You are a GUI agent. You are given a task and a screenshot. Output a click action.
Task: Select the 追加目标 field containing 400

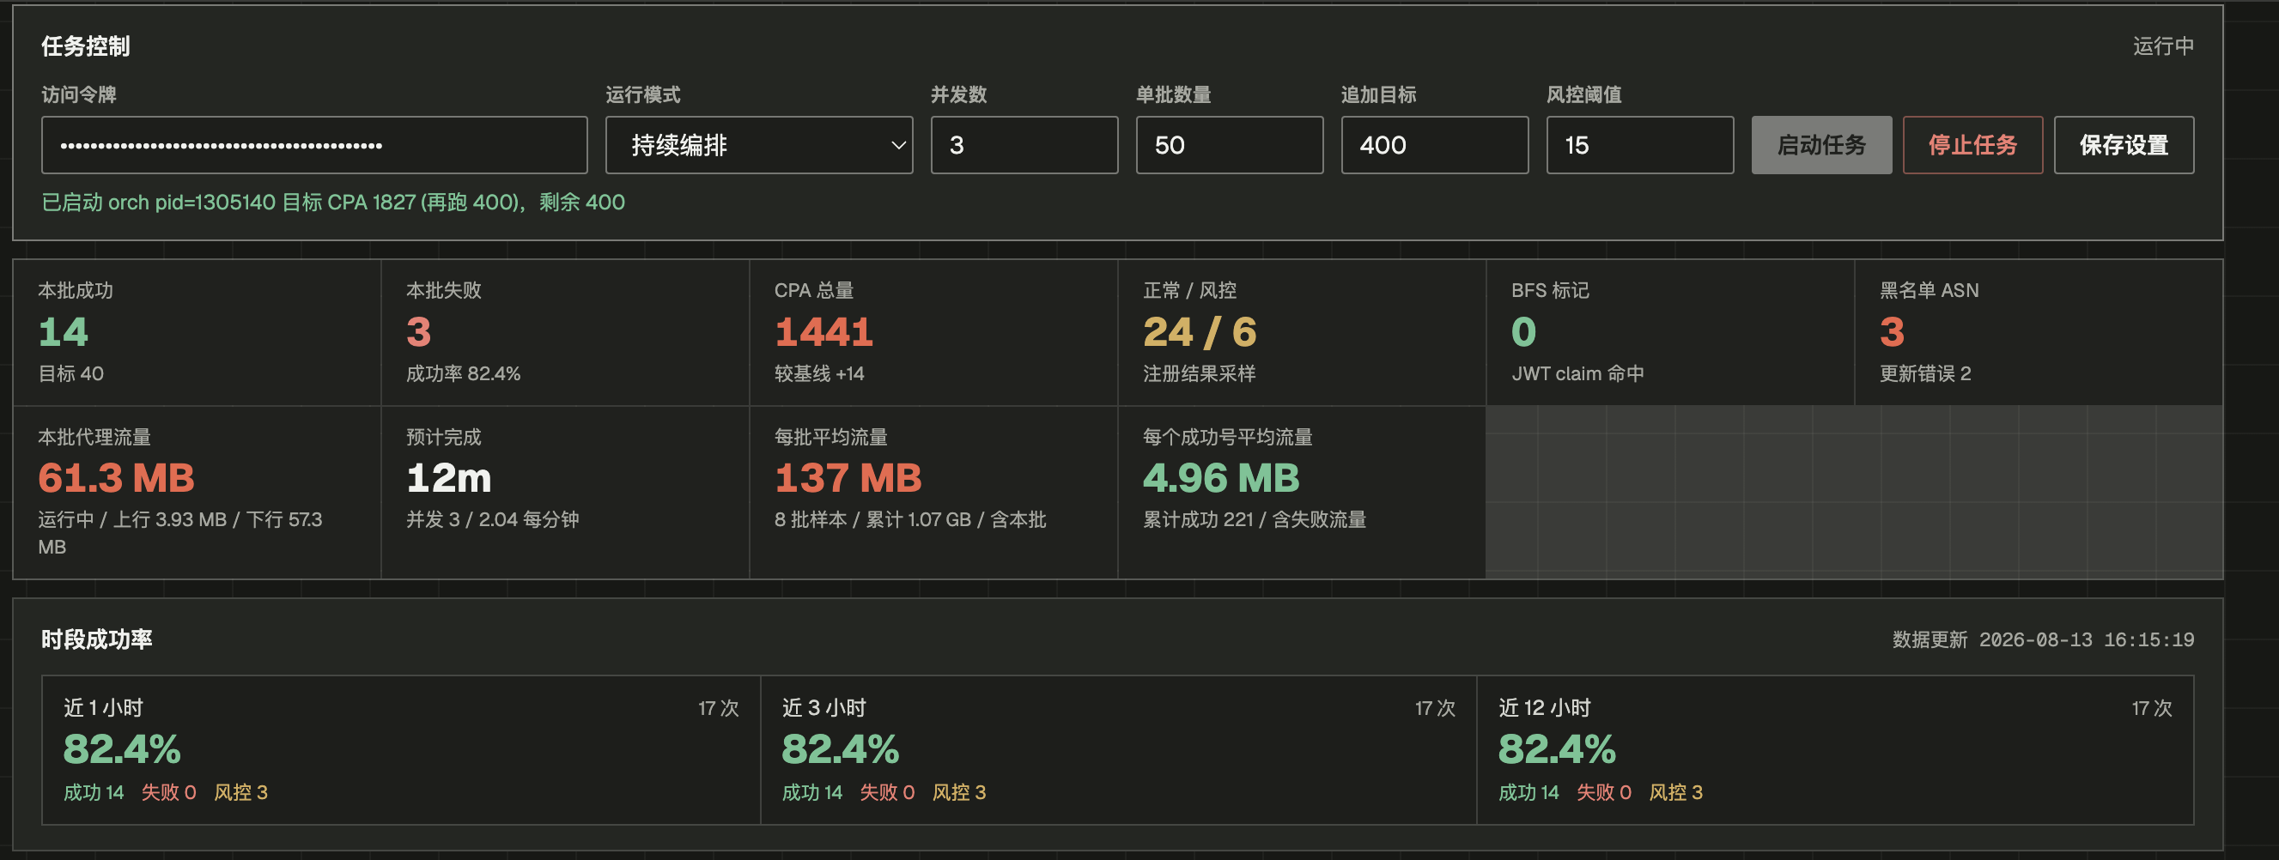[x=1434, y=145]
